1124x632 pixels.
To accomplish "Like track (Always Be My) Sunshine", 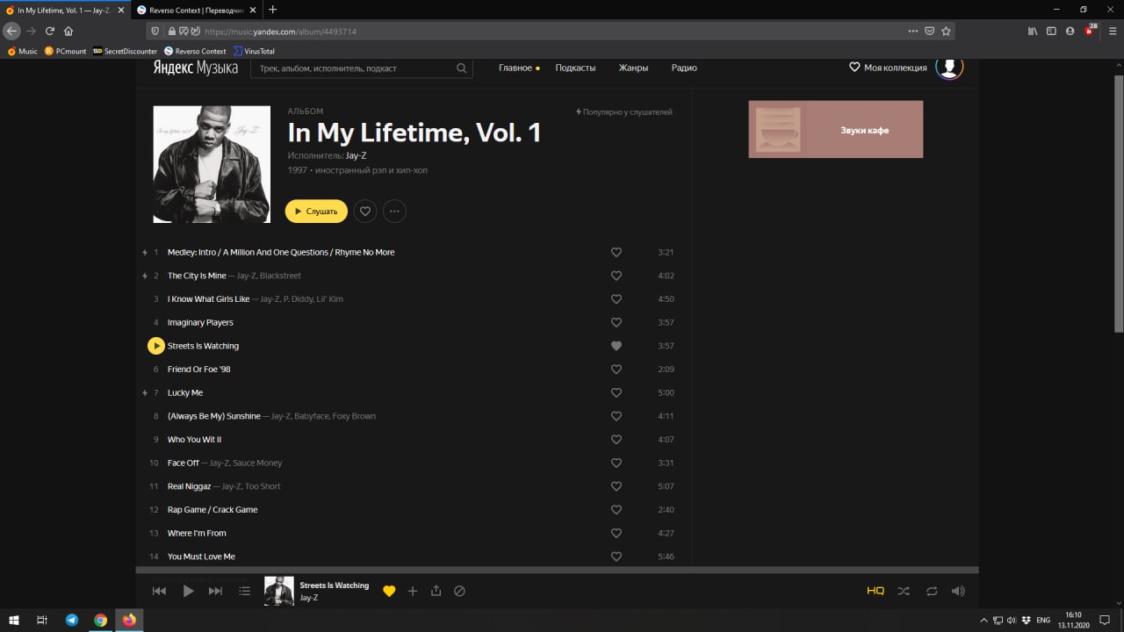I will [x=616, y=416].
